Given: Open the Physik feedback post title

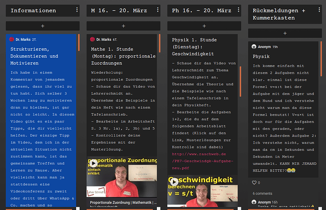Looking at the screenshot, I should point(261,57).
